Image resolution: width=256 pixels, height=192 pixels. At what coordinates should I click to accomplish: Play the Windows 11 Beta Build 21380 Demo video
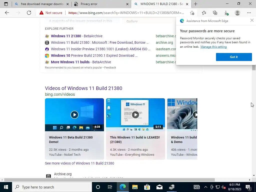[74, 114]
